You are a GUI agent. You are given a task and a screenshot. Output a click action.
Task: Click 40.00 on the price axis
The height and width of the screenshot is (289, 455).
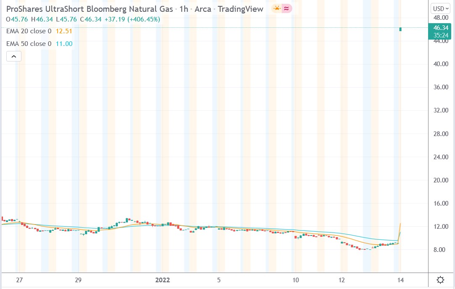(x=441, y=64)
